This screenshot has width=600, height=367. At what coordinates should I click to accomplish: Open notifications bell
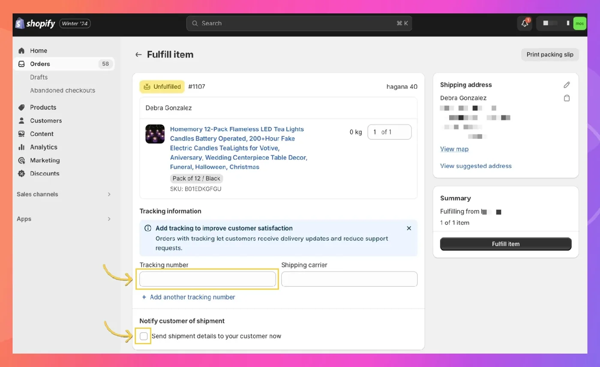click(525, 24)
